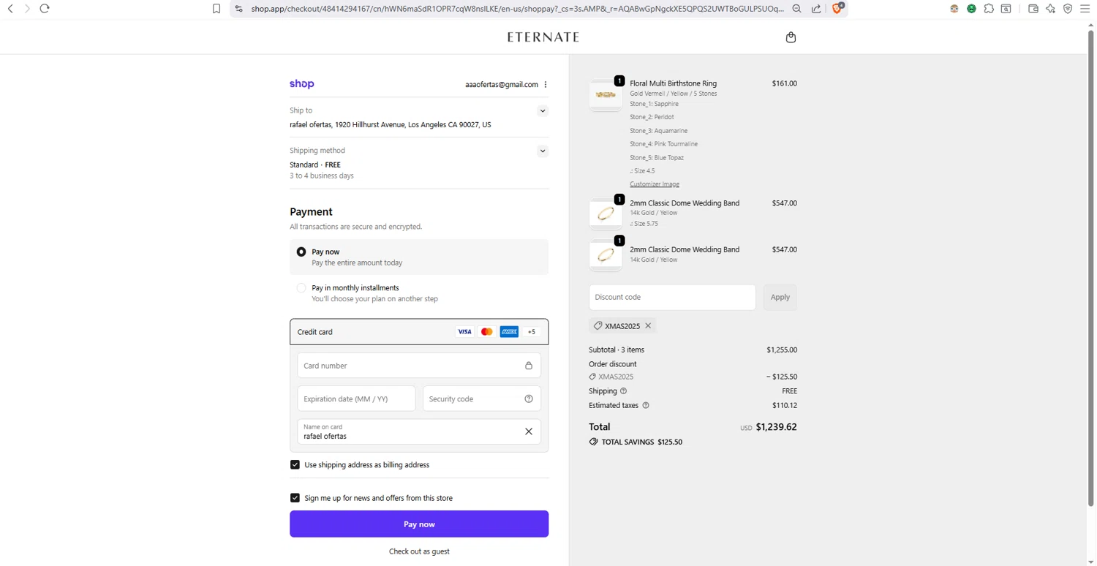Image resolution: width=1097 pixels, height=566 pixels.
Task: Go back to the previous page
Action: [10, 9]
